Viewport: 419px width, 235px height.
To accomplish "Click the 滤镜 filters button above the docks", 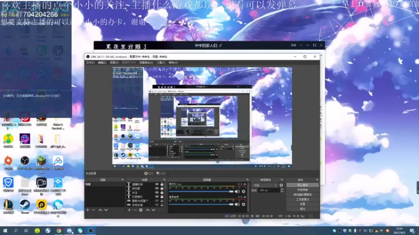I will pos(161,173).
